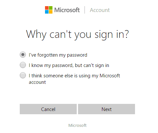Click the yellow square of the Microsoft logo
Image resolution: width=158 pixels, height=133 pixels.
click(51, 12)
